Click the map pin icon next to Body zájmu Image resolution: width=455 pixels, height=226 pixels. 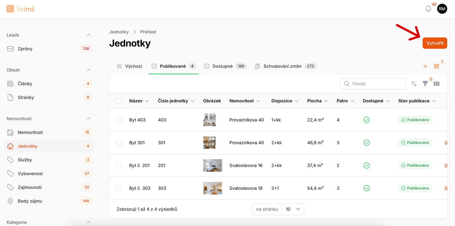coord(10,201)
